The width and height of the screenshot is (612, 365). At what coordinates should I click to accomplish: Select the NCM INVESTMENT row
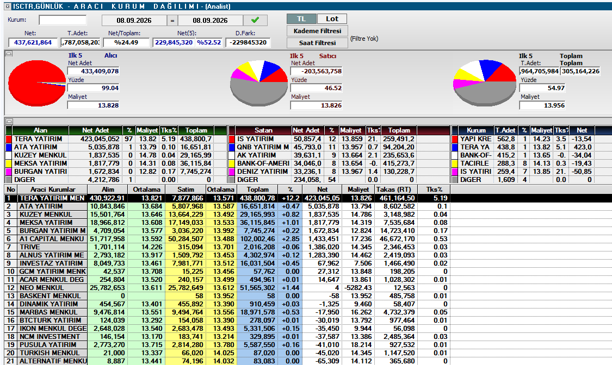(x=227, y=337)
